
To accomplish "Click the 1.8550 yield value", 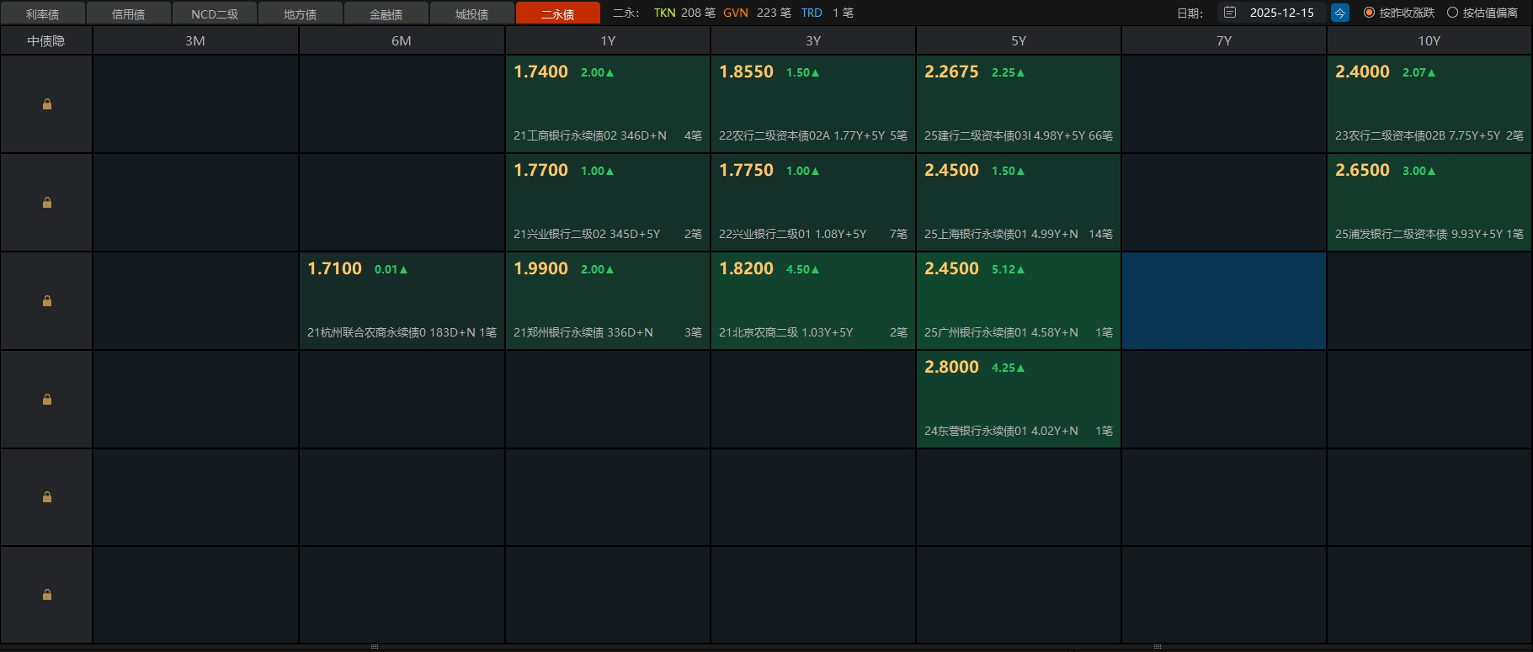I will (x=746, y=72).
